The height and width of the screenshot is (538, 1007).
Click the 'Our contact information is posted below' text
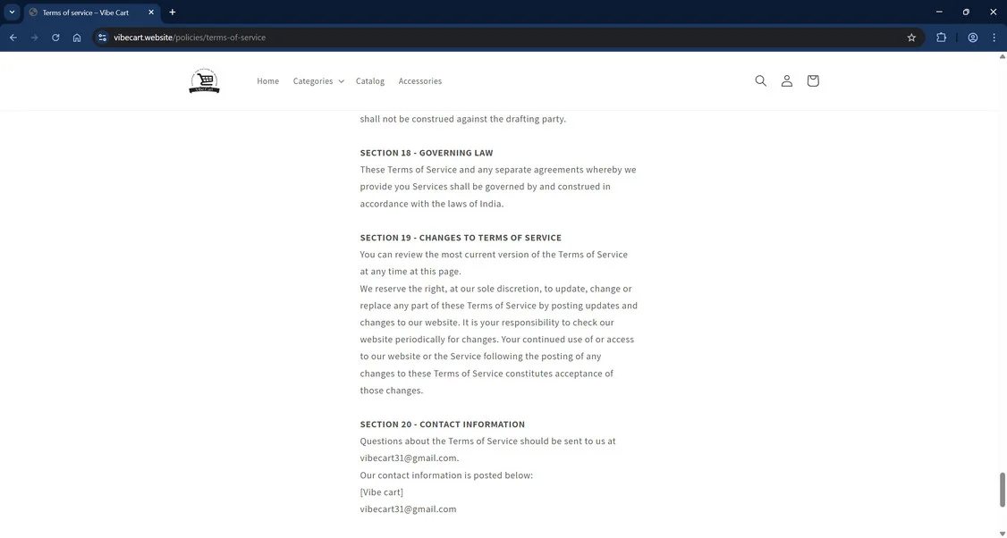point(446,475)
